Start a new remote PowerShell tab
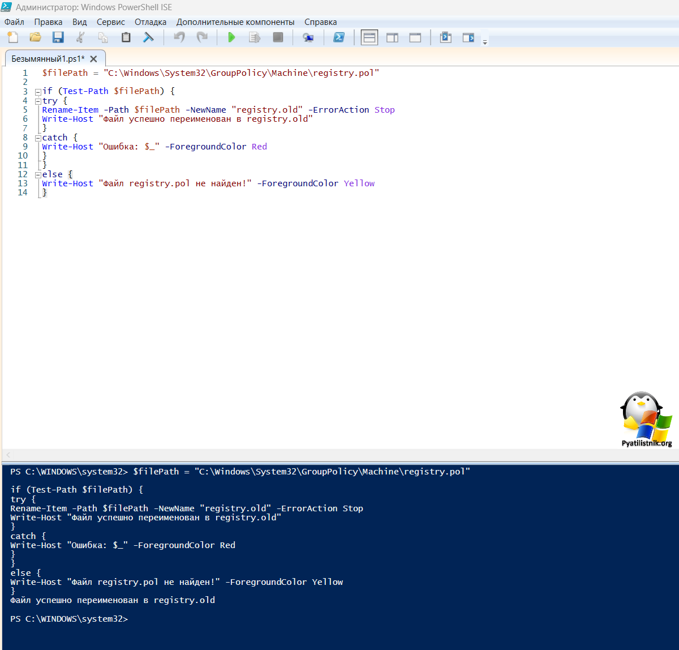 (308, 37)
